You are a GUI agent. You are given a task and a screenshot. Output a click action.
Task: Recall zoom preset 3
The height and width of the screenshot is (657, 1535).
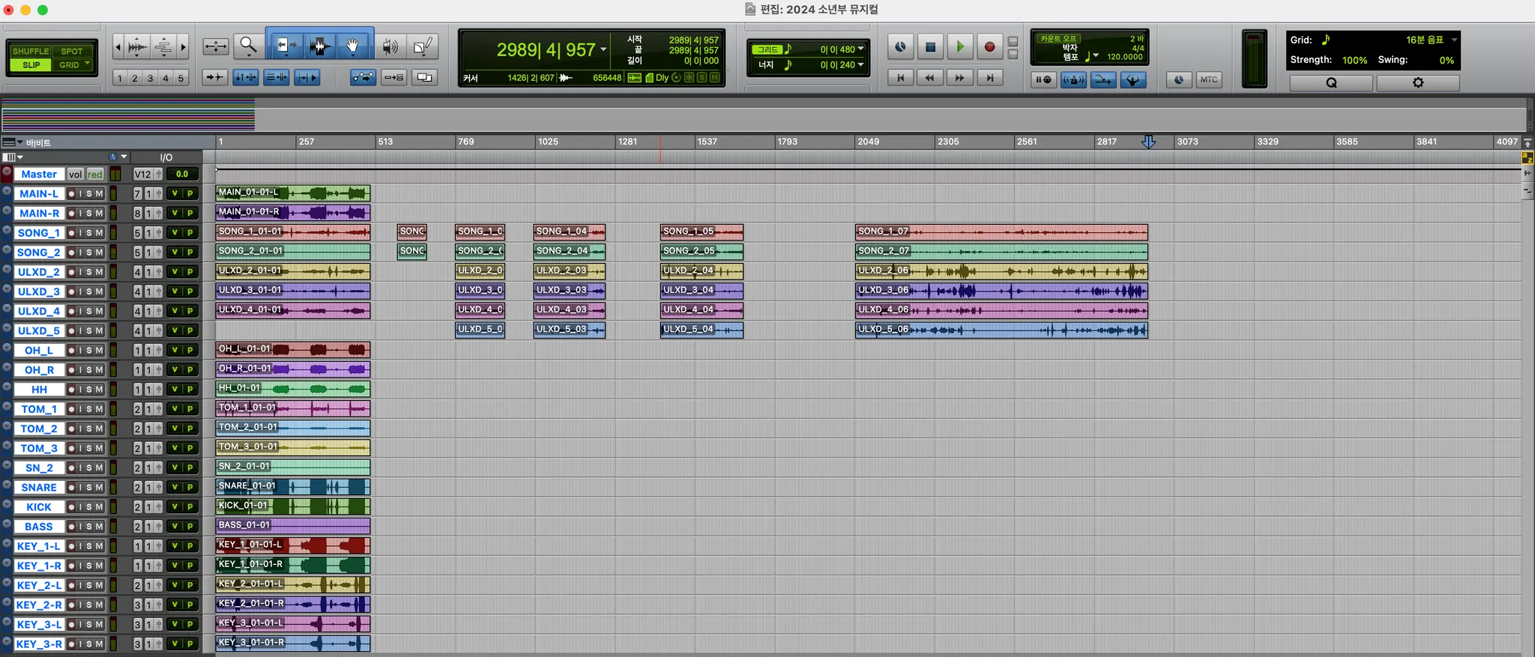point(150,78)
